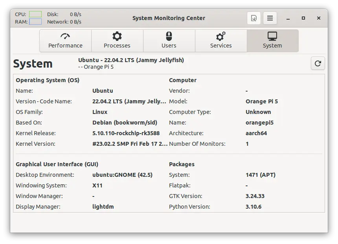This screenshot has height=244, width=338.
Task: Open the Performance tab
Action: click(65, 41)
